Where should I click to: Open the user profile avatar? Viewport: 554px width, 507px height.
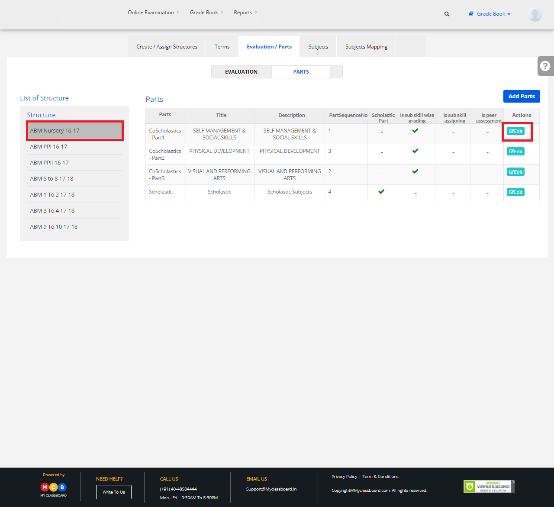[535, 14]
